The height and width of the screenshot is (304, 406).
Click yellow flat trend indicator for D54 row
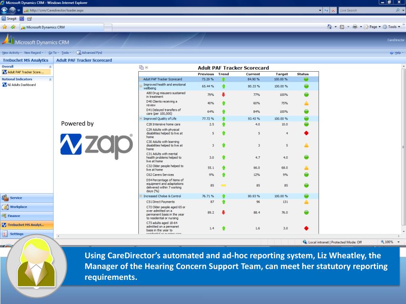[x=224, y=185]
